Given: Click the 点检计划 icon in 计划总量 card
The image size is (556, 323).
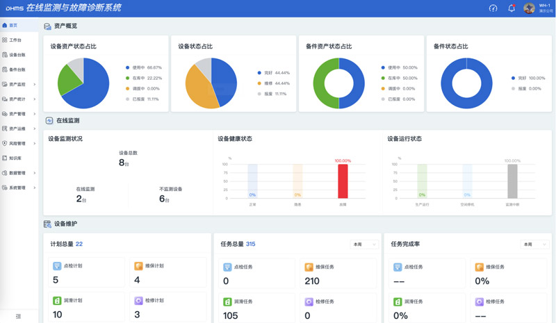Looking at the screenshot, I should 57,266.
